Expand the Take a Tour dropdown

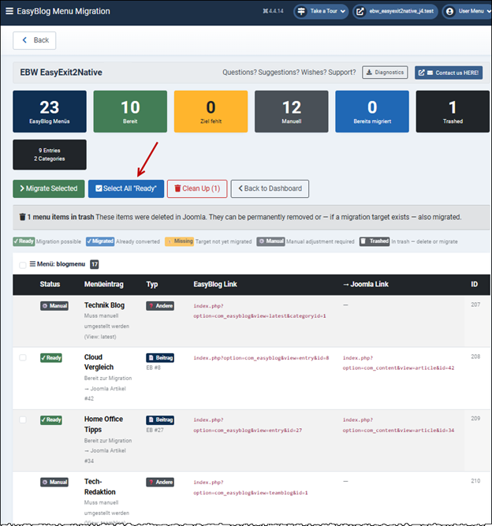342,11
